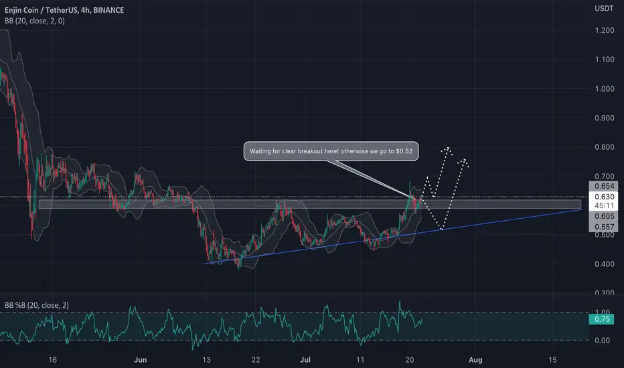The width and height of the screenshot is (624, 368).
Task: Click the 20 date label on time axis
Action: (x=410, y=360)
